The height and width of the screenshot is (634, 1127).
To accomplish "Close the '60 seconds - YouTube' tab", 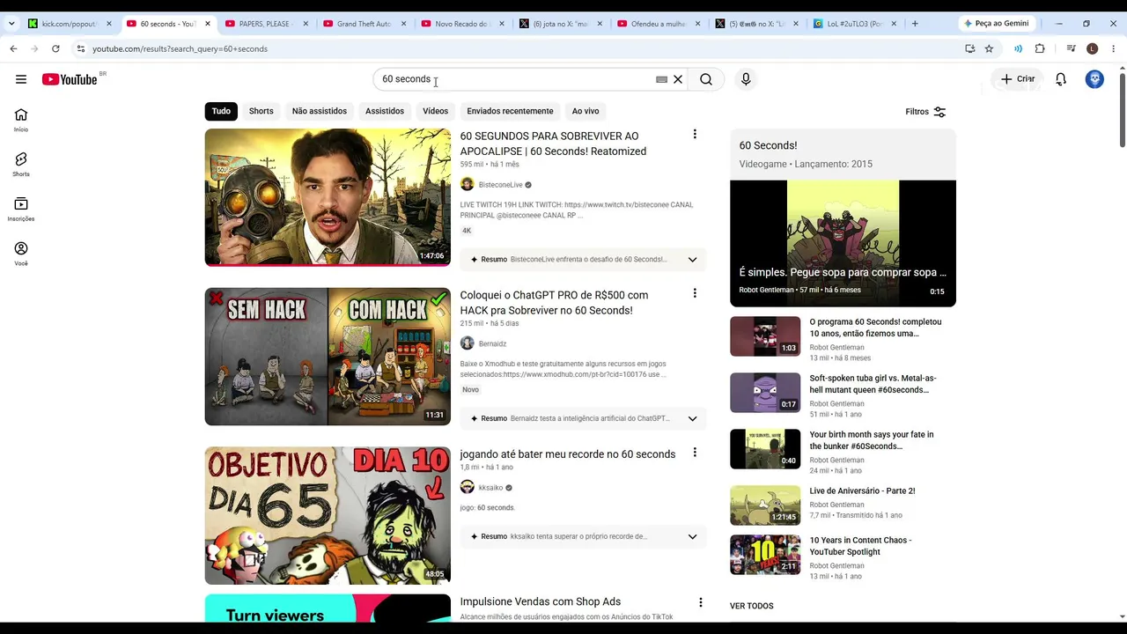I will (208, 24).
